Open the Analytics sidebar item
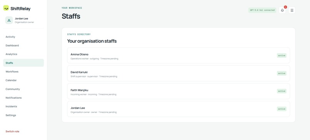Image resolution: width=310 pixels, height=140 pixels. [x=11, y=54]
